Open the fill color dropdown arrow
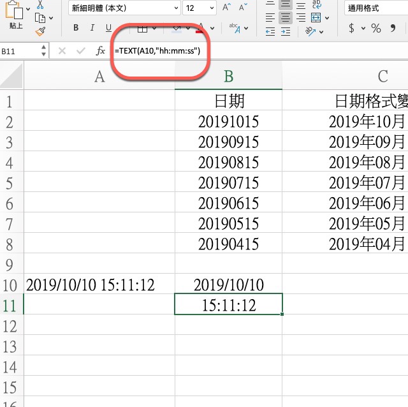Viewport: 408px width, 407px height. [x=188, y=28]
